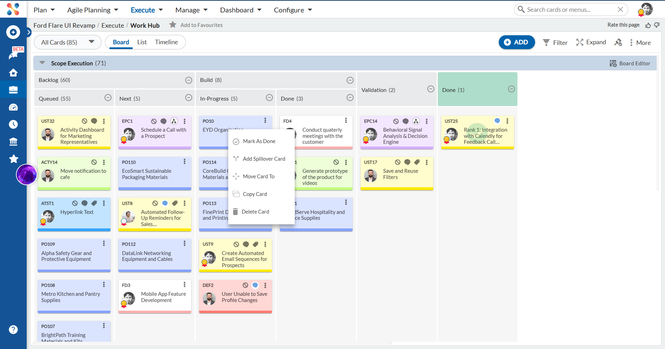Viewport: 665px width, 349px height.
Task: Collapse the Scope Execution lane triangle
Action: pyautogui.click(x=43, y=63)
